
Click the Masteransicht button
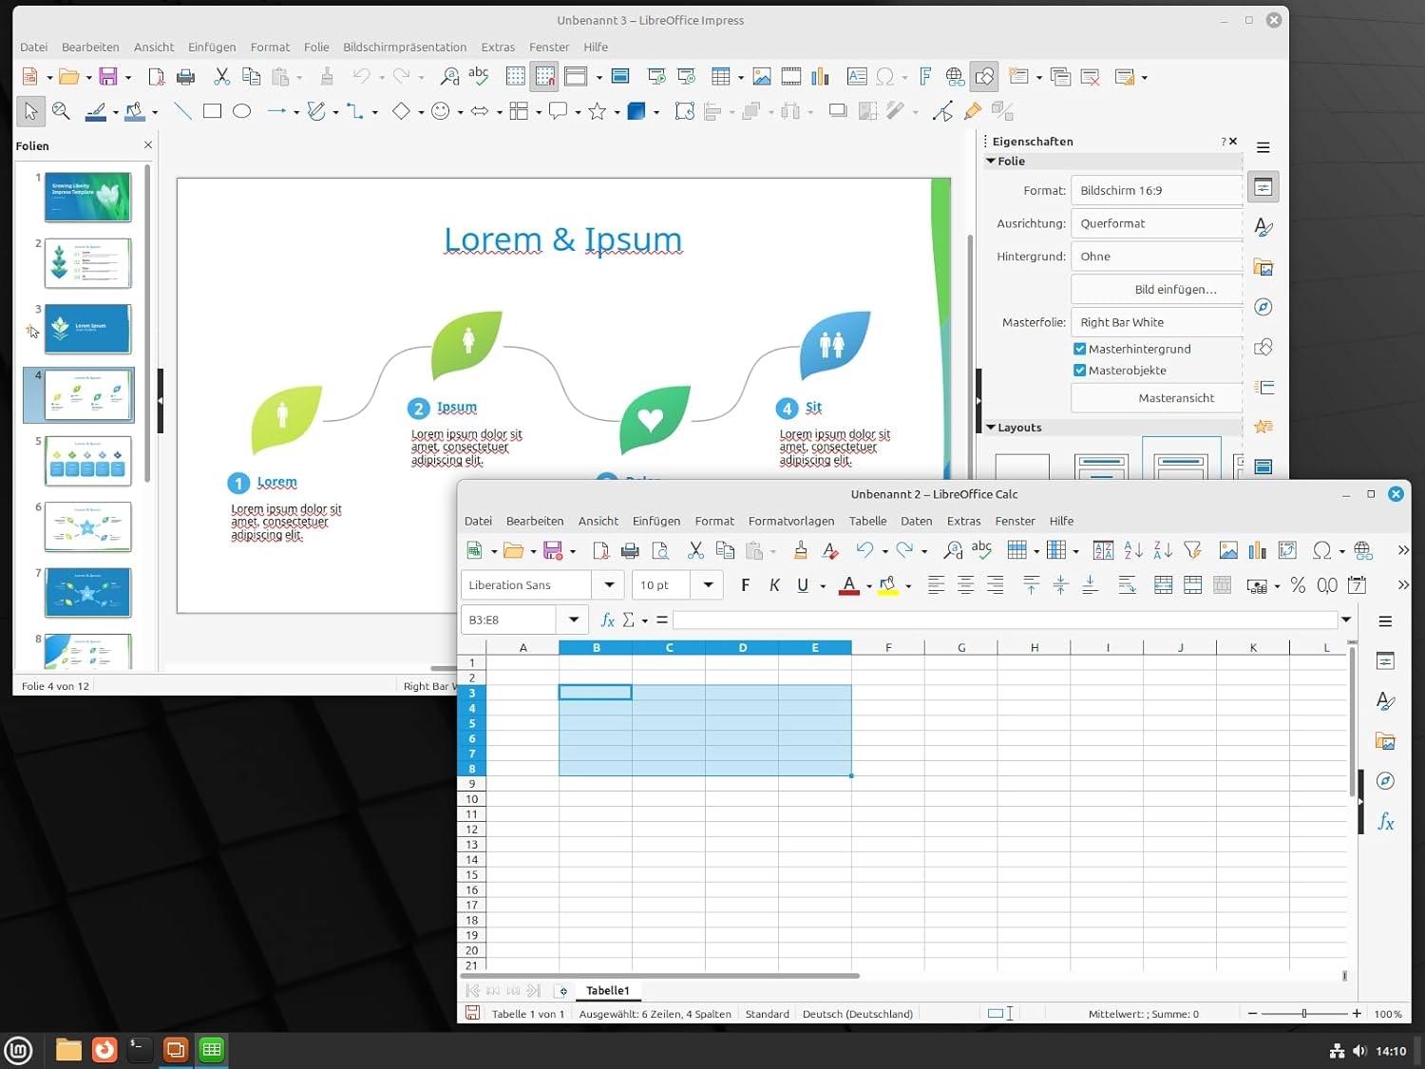click(1175, 398)
